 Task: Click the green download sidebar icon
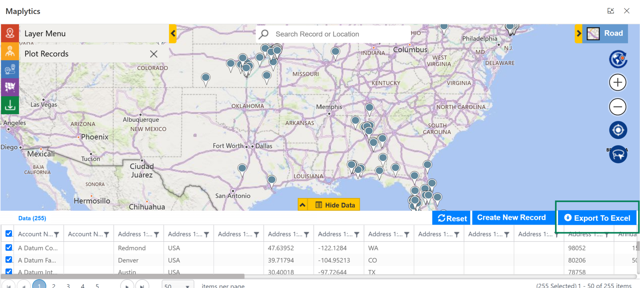(10, 105)
